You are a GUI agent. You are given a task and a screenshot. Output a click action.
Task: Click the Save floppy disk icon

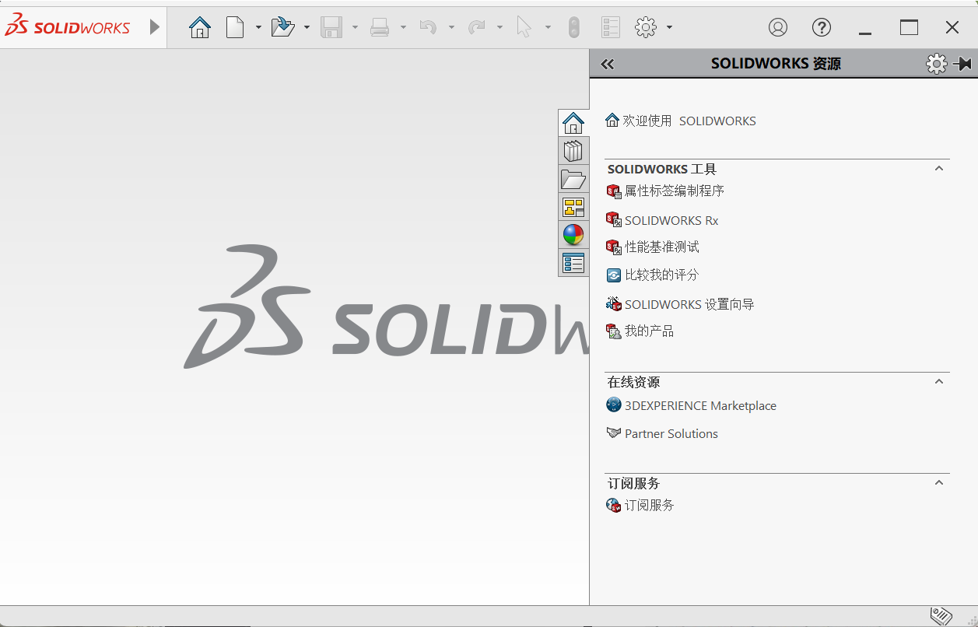(x=331, y=28)
